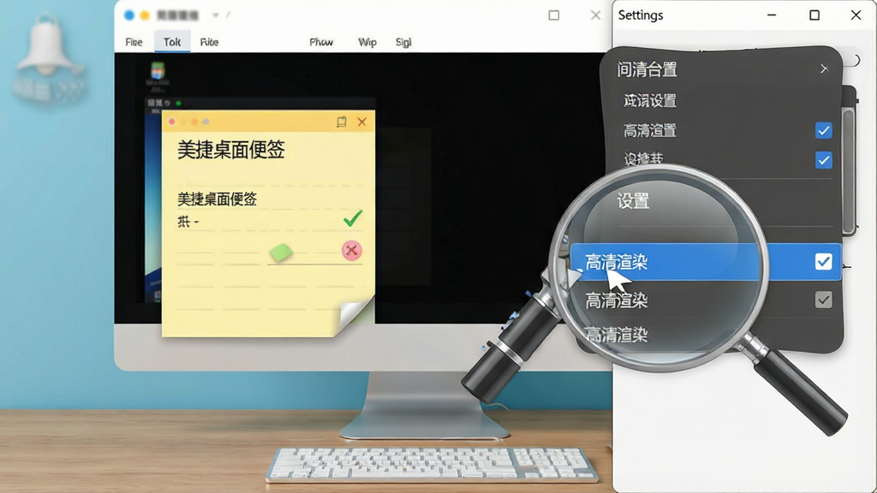Select the highlighted 高清渲染 menu entry
Viewport: 877px width, 493px height.
point(706,262)
